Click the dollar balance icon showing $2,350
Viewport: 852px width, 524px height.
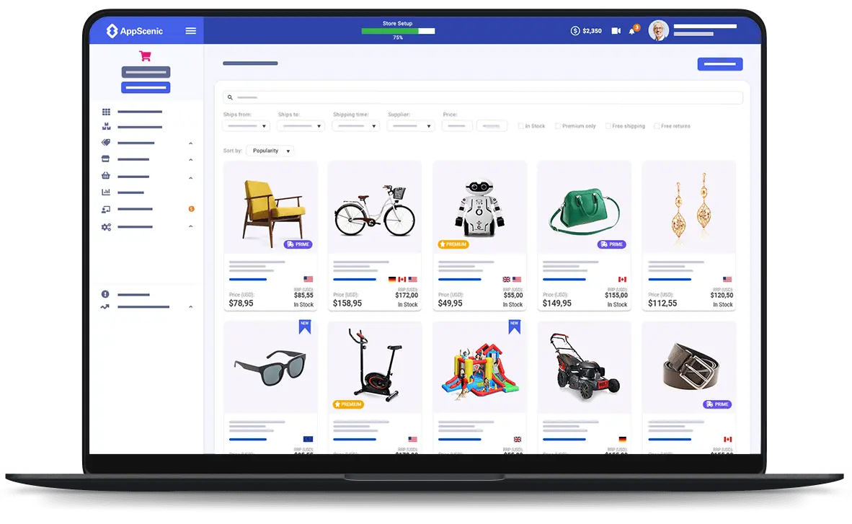[575, 31]
